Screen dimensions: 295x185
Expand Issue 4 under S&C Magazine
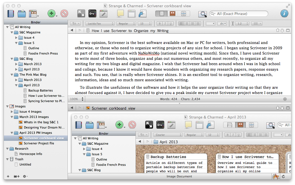pyautogui.click(x=16, y=38)
